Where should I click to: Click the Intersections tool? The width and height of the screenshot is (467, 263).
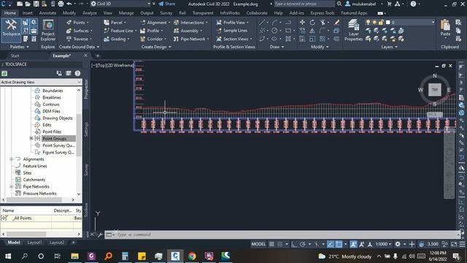pos(190,23)
